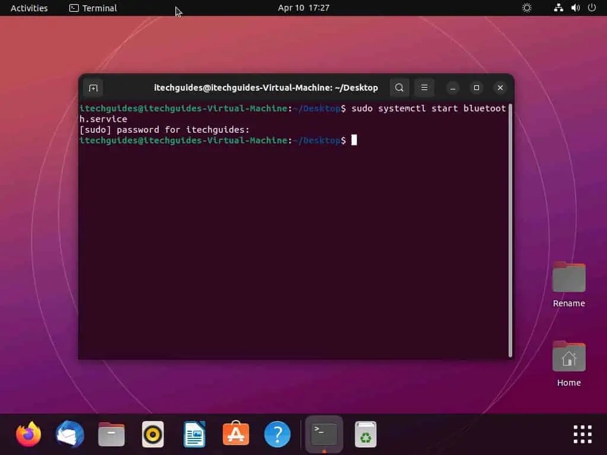Viewport: 607px width, 455px height.
Task: Open the terminal hamburger menu
Action: click(424, 87)
